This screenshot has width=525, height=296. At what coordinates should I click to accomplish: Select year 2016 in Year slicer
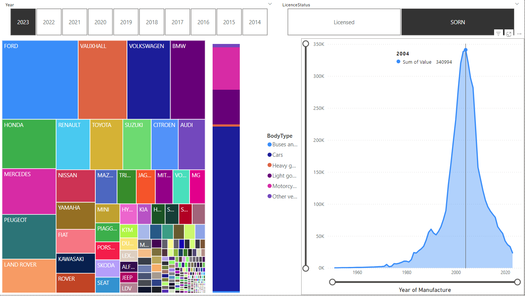[x=203, y=22]
